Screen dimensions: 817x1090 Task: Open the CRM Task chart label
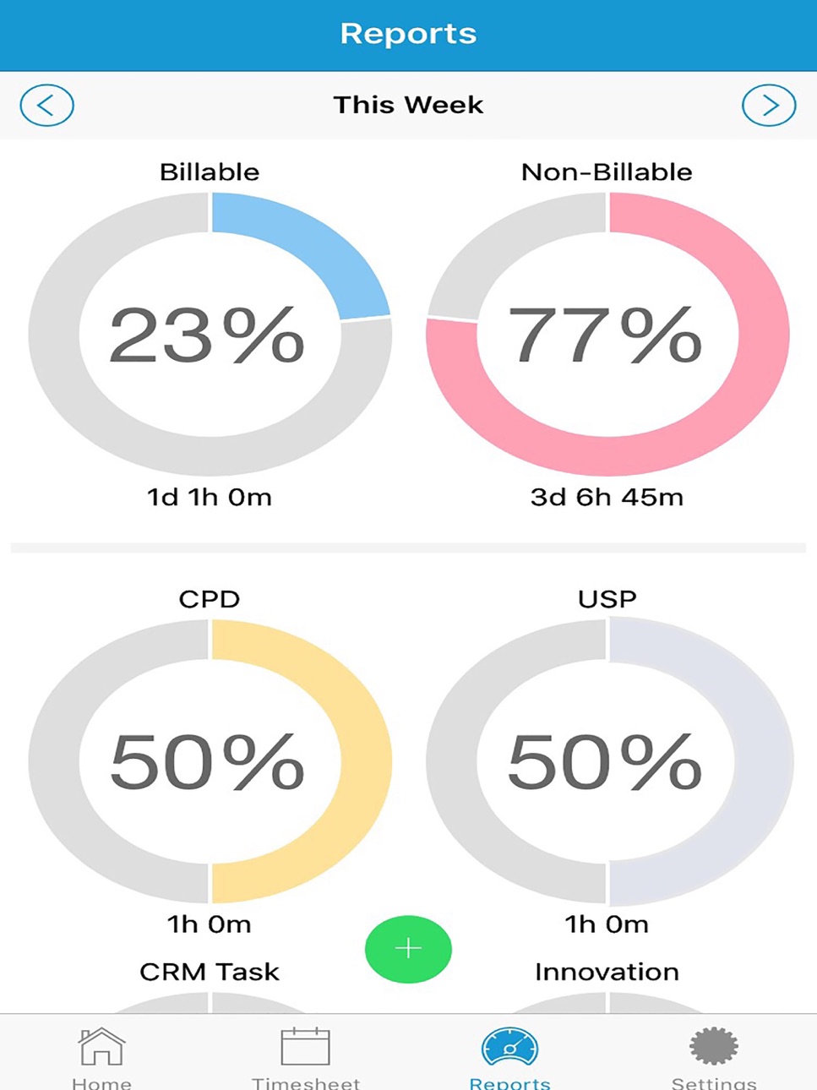210,972
